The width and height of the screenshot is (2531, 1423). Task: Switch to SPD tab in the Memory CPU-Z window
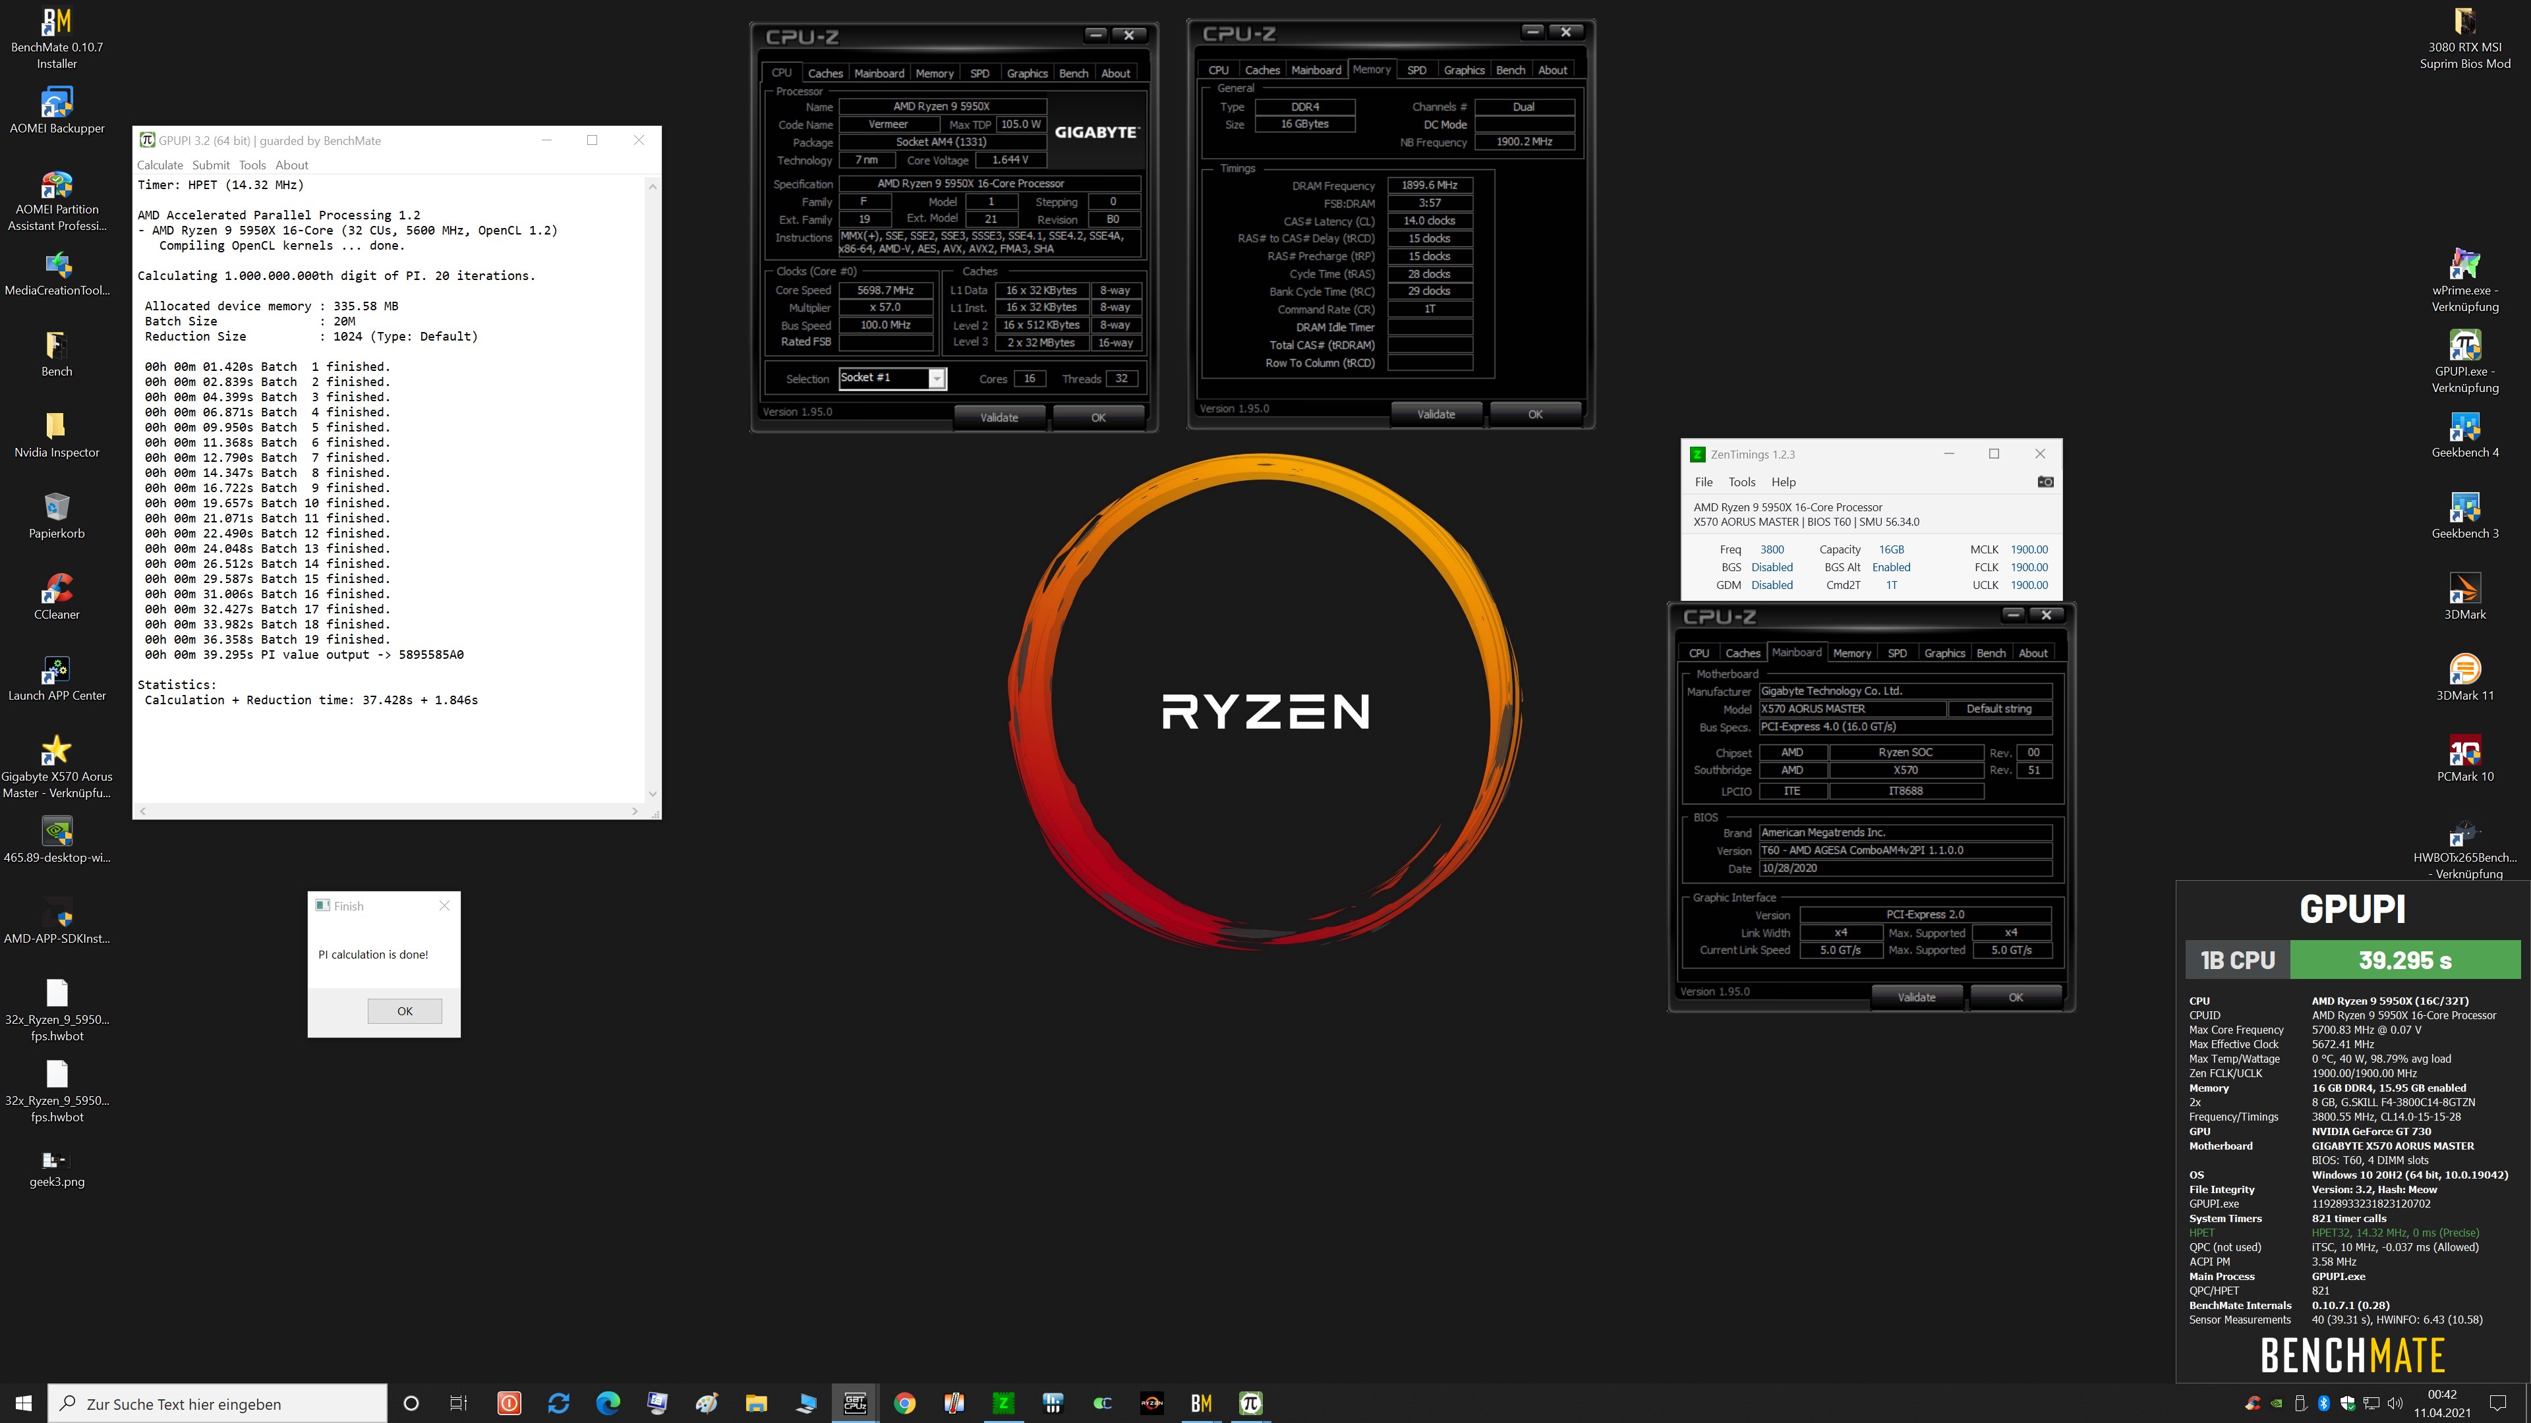tap(1417, 70)
